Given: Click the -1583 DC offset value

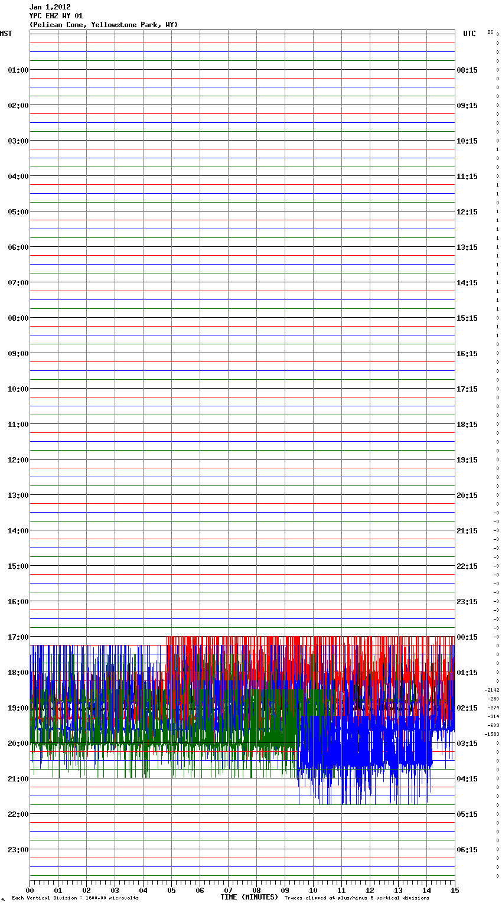Looking at the screenshot, I should 492,734.
